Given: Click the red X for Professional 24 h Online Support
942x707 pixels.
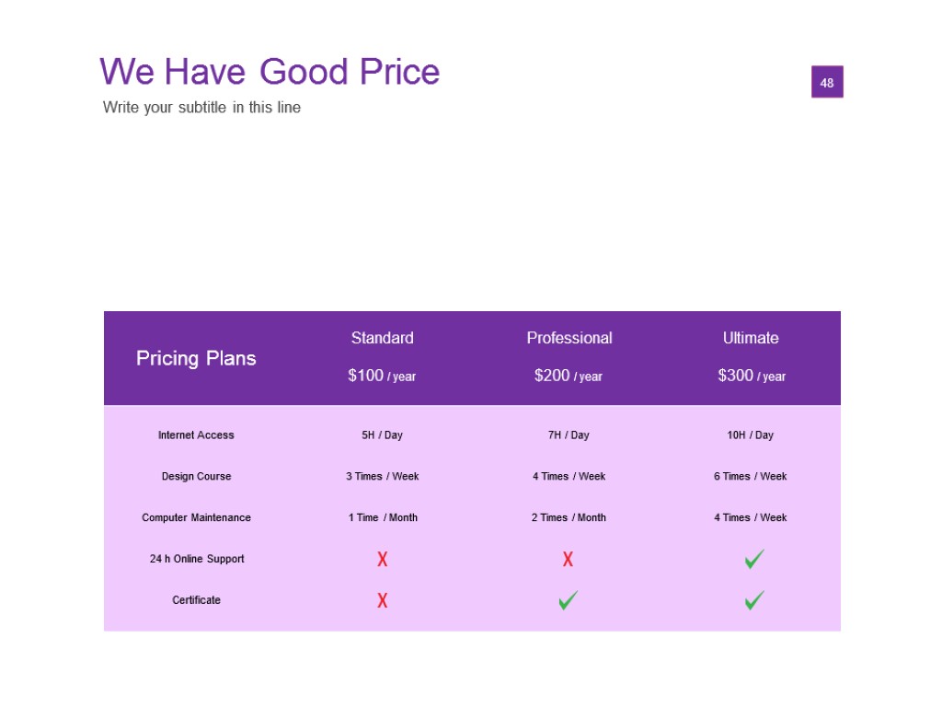Looking at the screenshot, I should 568,559.
